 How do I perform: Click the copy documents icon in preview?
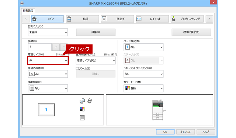click(82, 101)
